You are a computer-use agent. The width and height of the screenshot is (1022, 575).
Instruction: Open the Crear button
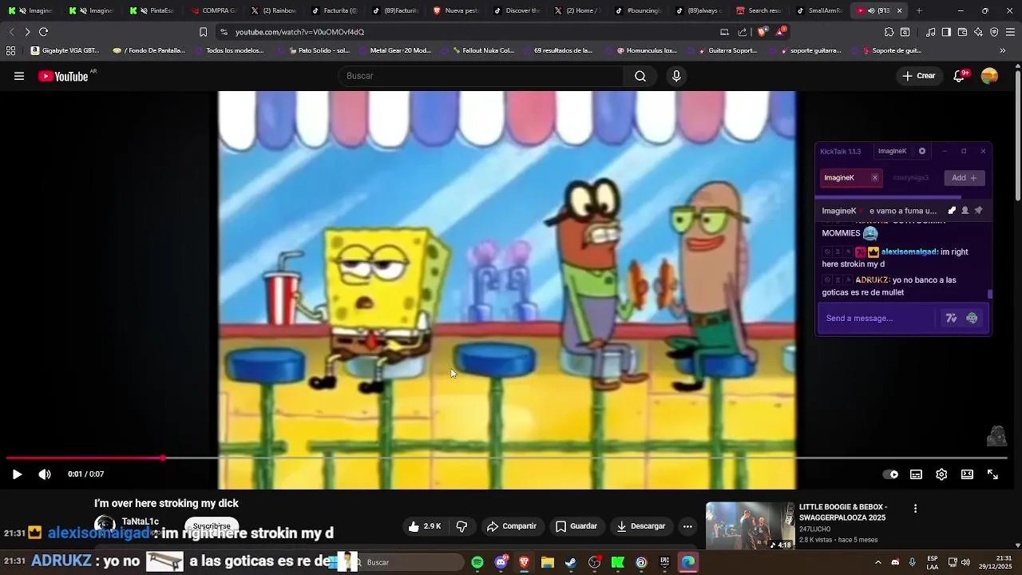coord(918,76)
